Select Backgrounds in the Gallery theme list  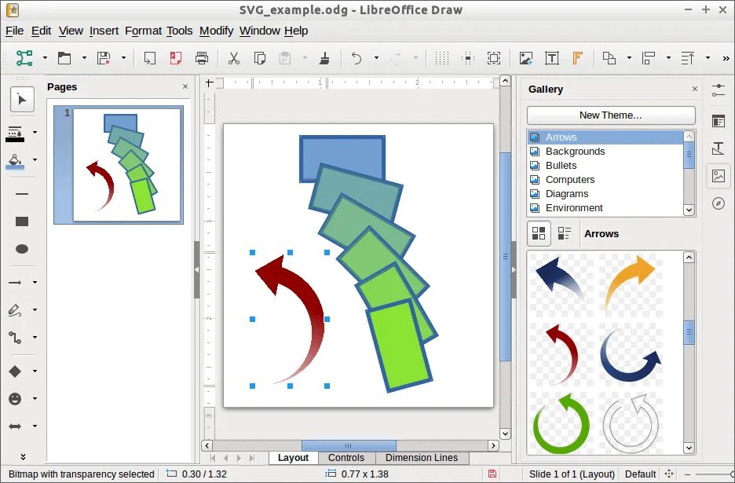576,152
